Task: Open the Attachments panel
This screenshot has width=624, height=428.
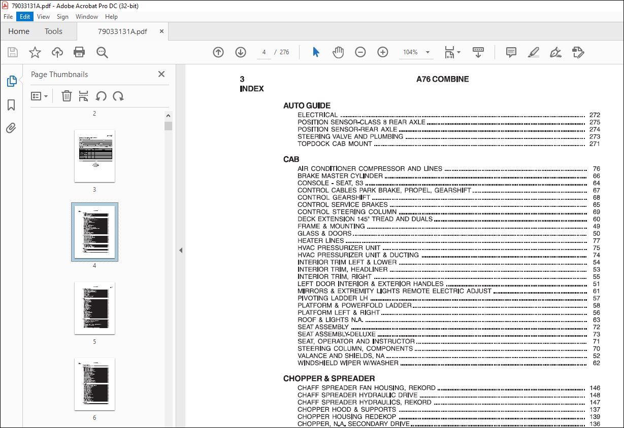Action: click(11, 128)
